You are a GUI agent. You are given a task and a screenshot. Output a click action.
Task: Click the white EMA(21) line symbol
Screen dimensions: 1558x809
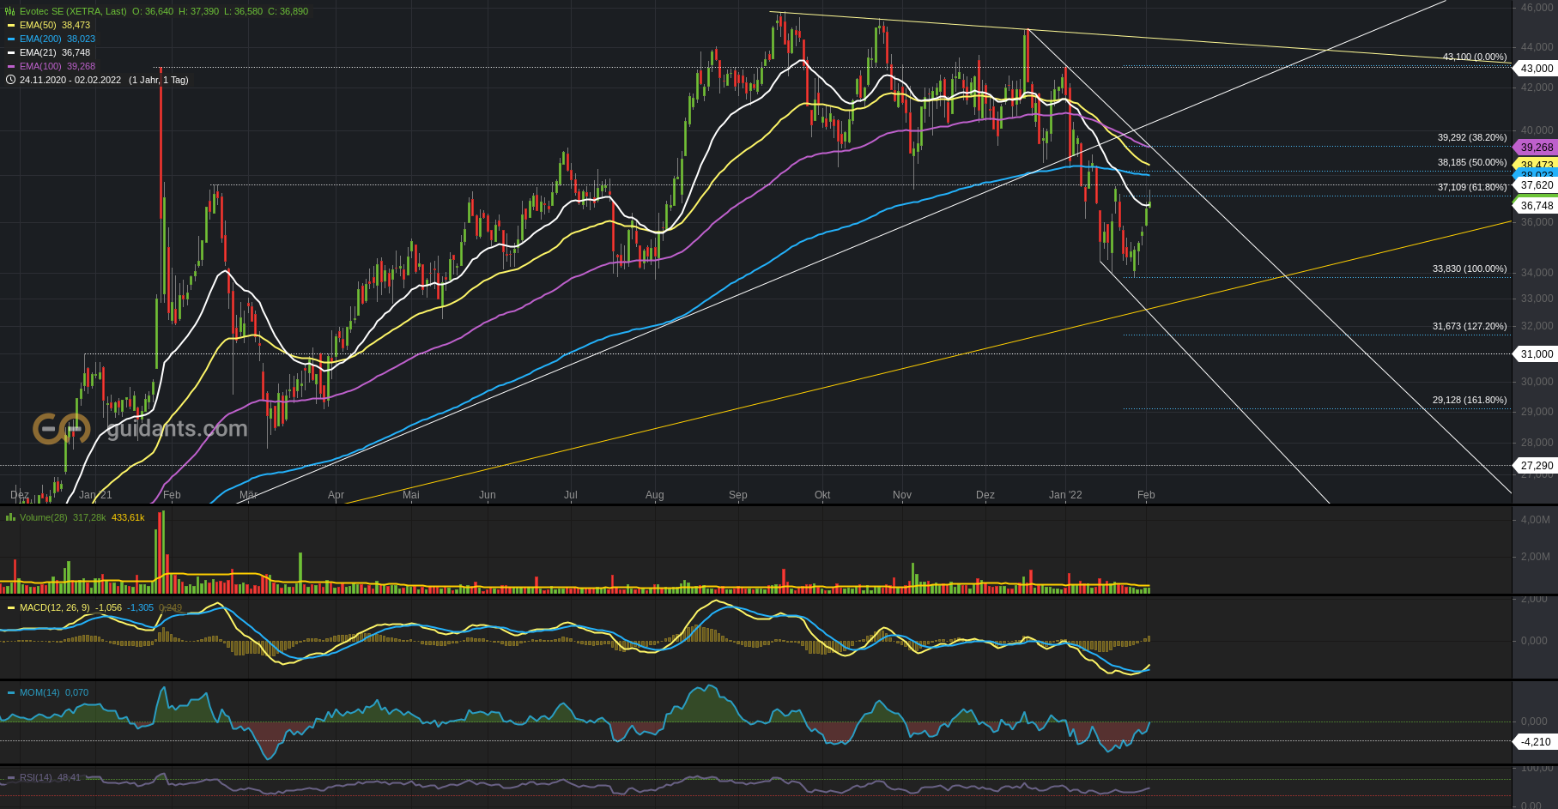[x=11, y=52]
